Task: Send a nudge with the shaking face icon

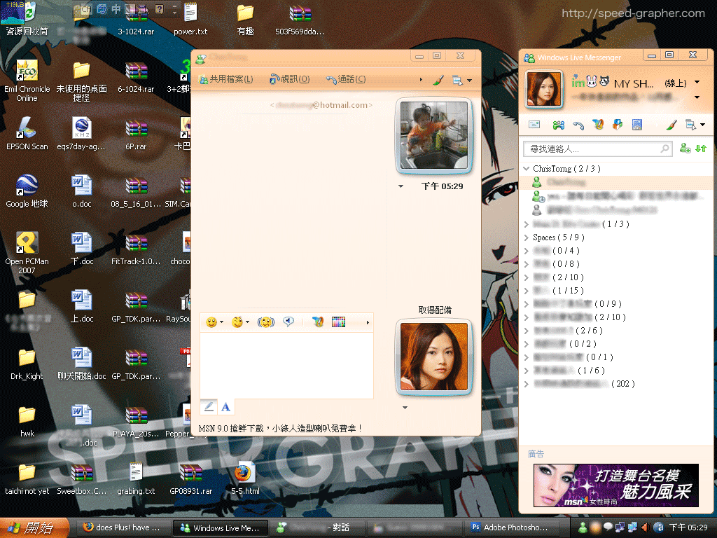Action: pyautogui.click(x=265, y=322)
